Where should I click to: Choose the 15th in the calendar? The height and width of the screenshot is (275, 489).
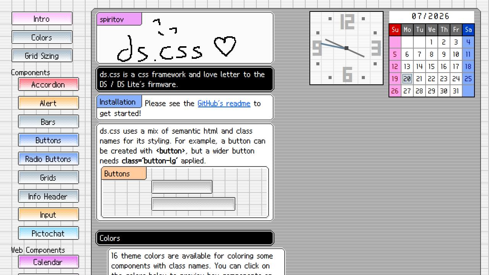pos(432,66)
